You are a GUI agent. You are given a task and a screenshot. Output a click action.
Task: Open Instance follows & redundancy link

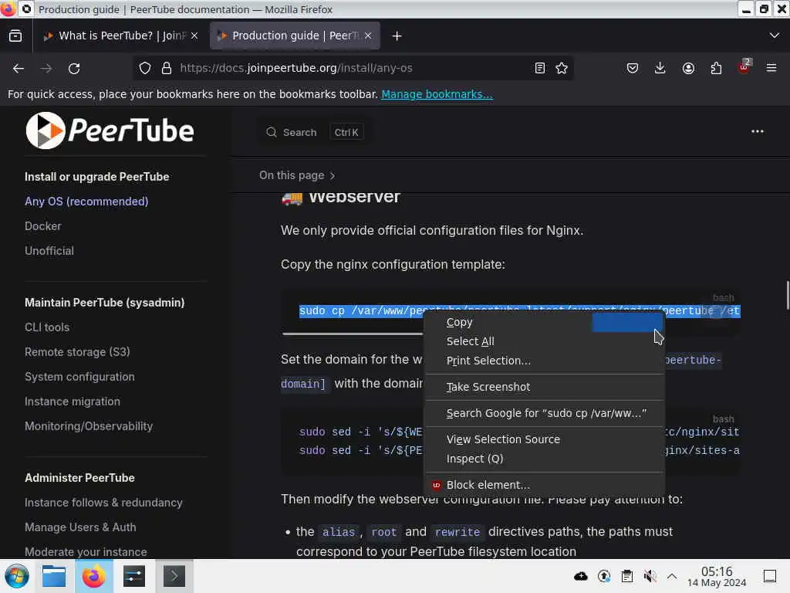(103, 503)
